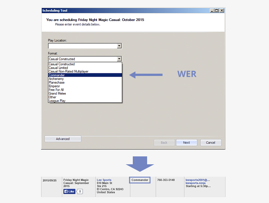This screenshot has height=203, width=269.
Task: Open the leesports.ninja website link
Action: [x=196, y=183]
